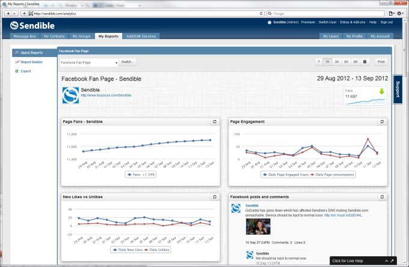Click the Report Builder icon
Viewport: 409px width, 267px height.
click(x=17, y=62)
